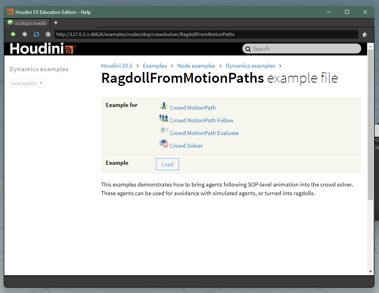This screenshot has height=293, width=379.
Task: Click the Crowd MotionPath Follow node icon
Action: tap(164, 118)
